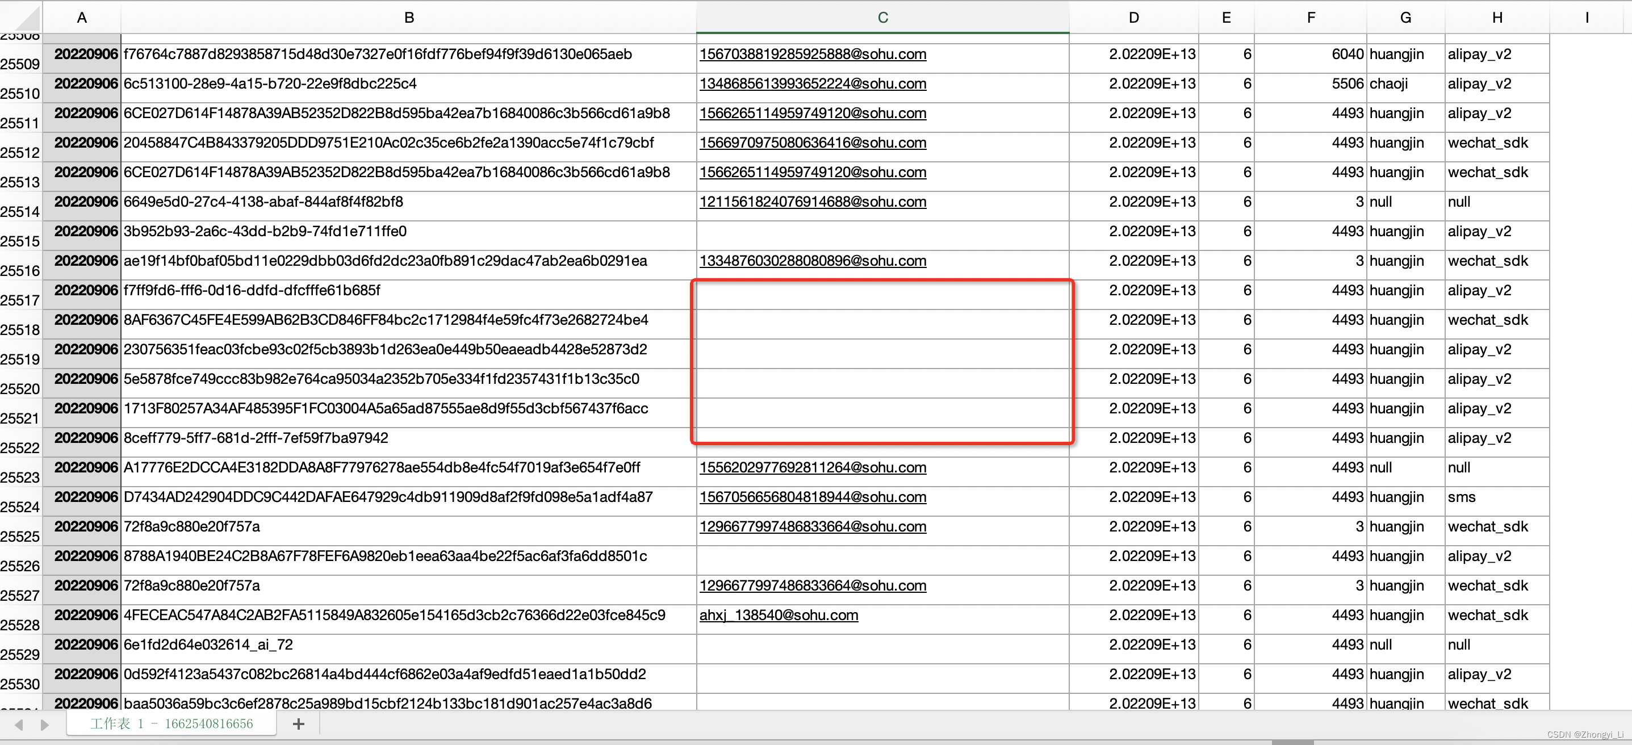The image size is (1632, 745).
Task: Select column C header
Action: coord(882,18)
